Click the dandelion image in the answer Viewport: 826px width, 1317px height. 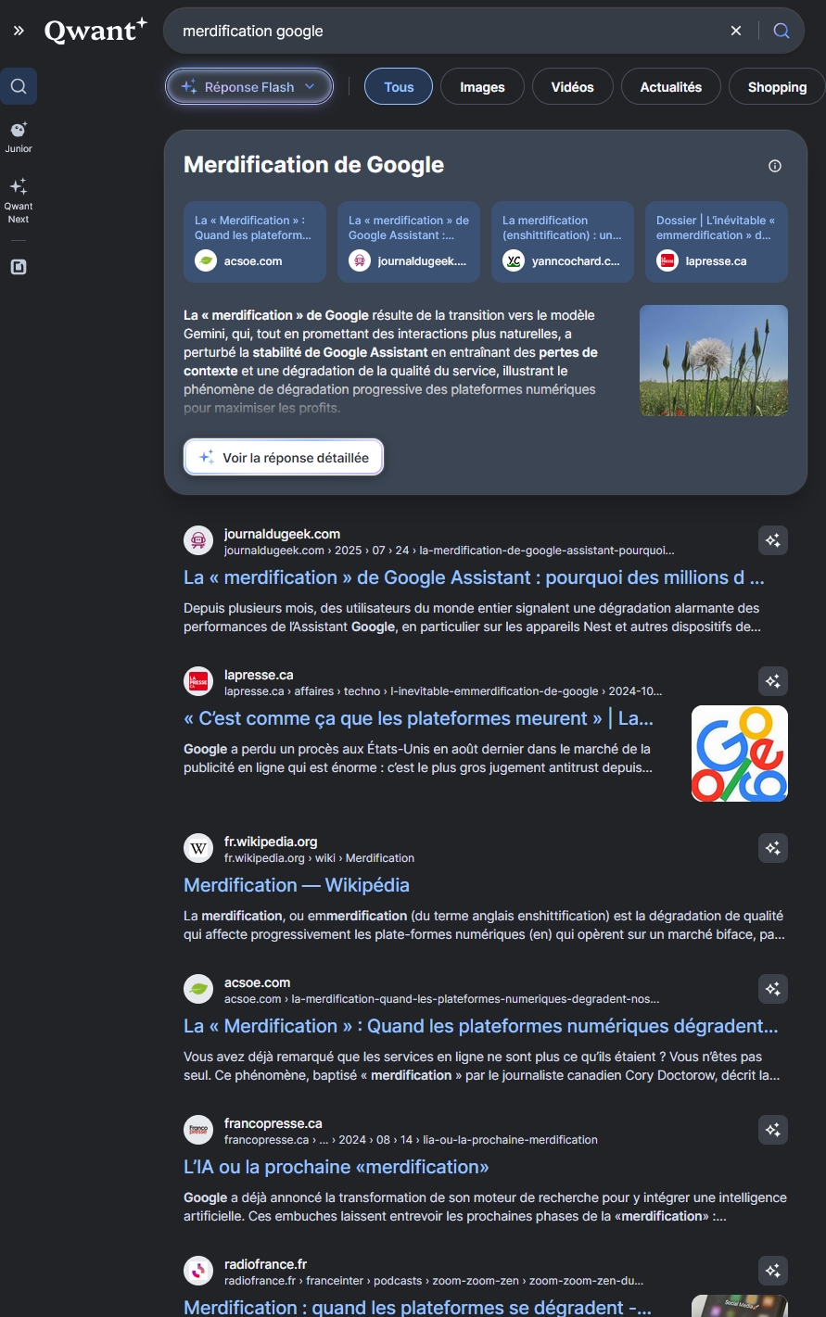[x=714, y=361]
